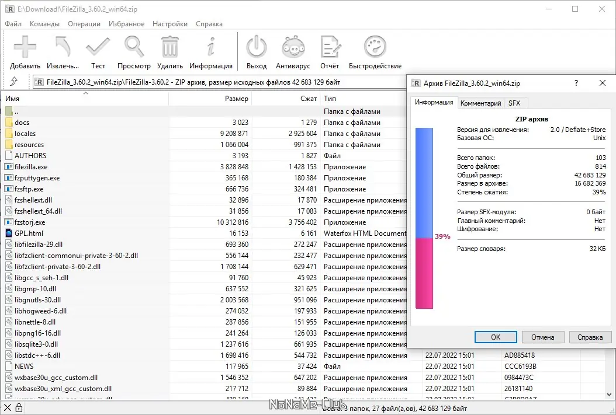
Task: Select the Информация tab in dialog
Action: coord(434,102)
